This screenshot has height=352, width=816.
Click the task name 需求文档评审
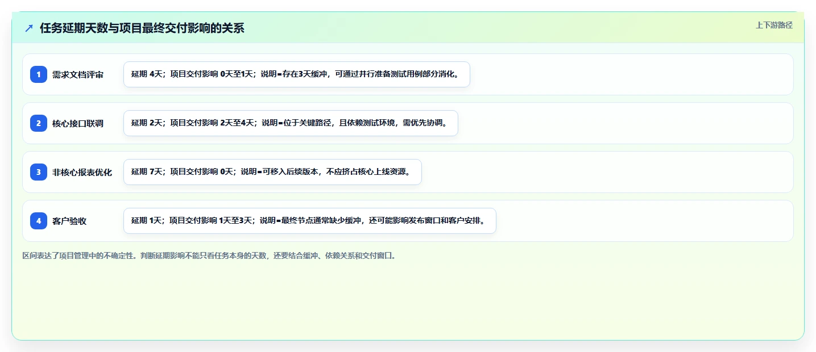point(78,74)
